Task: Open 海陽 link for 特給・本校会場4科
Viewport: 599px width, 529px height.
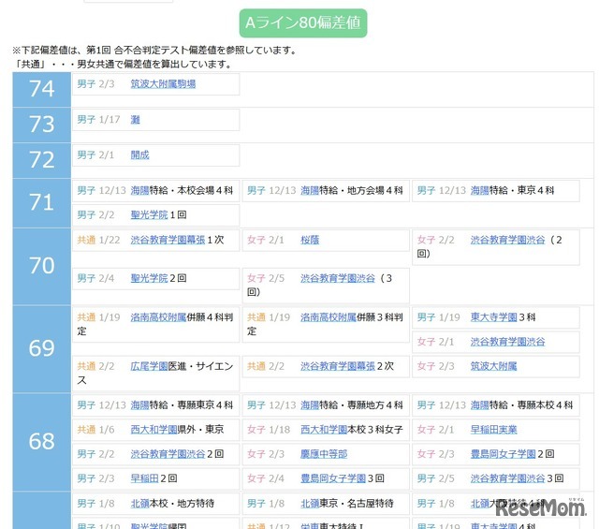Action: click(139, 190)
